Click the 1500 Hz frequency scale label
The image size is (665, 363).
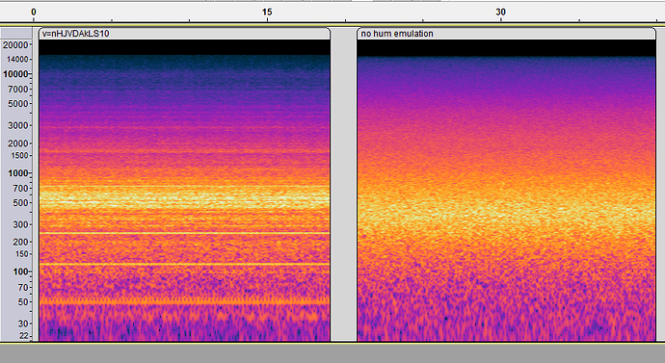[x=19, y=155]
